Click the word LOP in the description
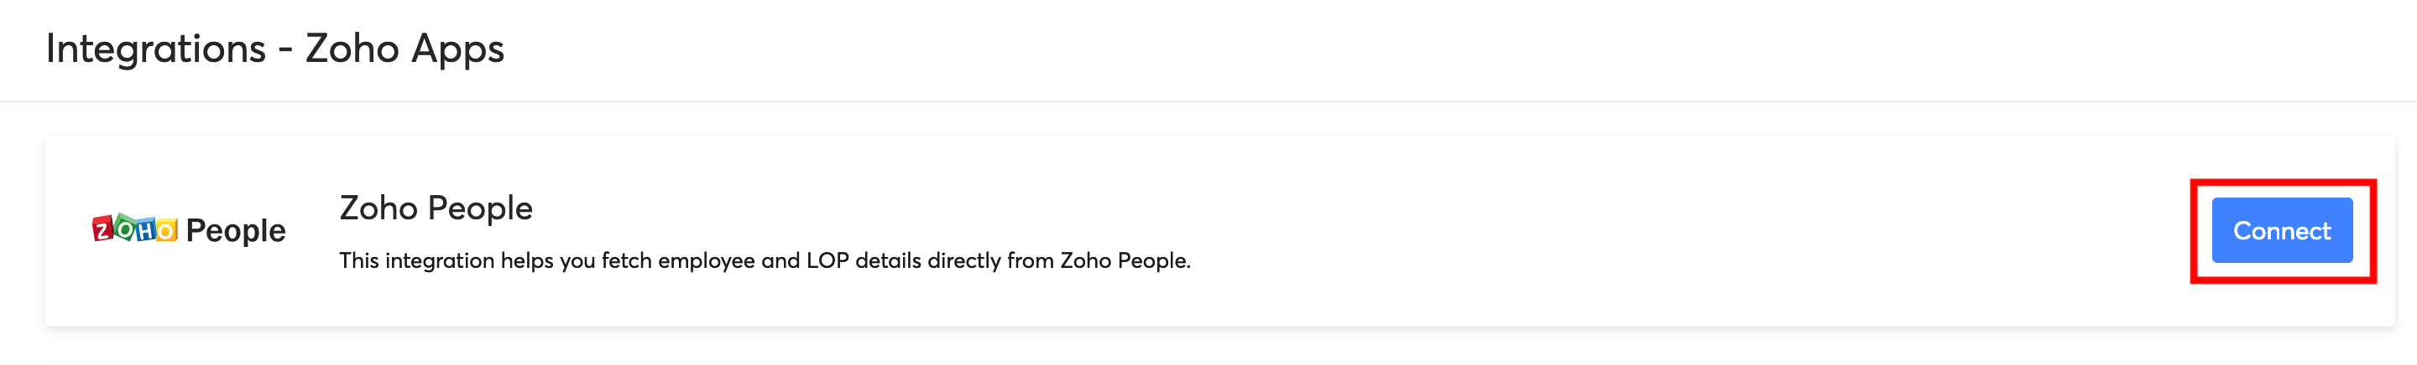The height and width of the screenshot is (365, 2417). coord(827,260)
